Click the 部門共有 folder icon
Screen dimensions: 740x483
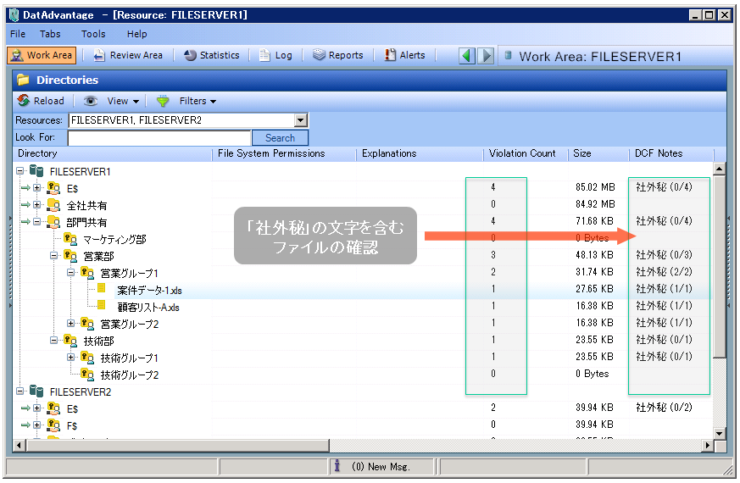(x=53, y=222)
